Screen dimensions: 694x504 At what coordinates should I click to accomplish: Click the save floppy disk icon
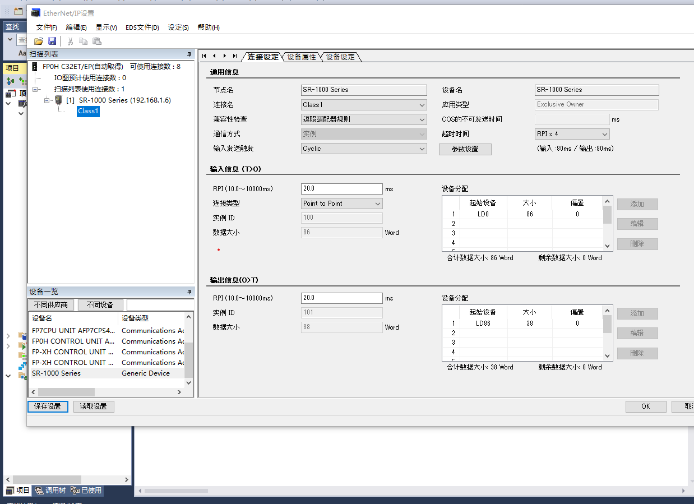pos(52,41)
